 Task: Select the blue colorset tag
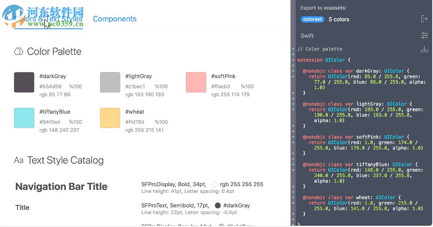point(312,19)
